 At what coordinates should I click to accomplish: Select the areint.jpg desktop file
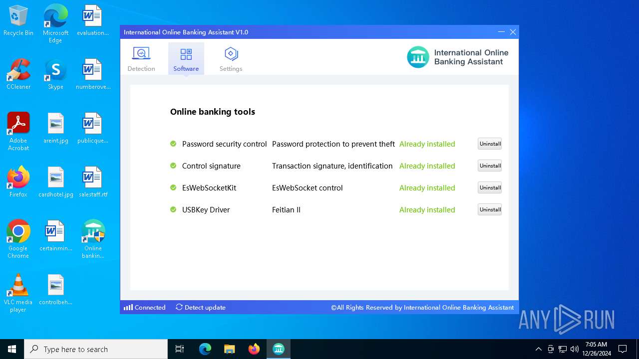coord(55,128)
